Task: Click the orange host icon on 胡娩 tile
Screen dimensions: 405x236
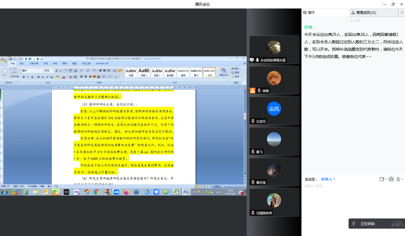Action: click(x=252, y=91)
